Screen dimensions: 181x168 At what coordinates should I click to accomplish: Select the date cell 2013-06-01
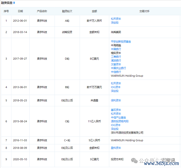(x=20, y=87)
